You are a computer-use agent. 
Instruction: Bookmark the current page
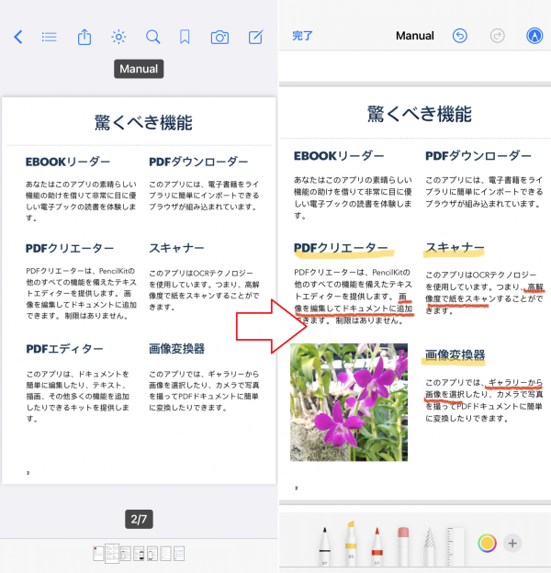pyautogui.click(x=185, y=37)
